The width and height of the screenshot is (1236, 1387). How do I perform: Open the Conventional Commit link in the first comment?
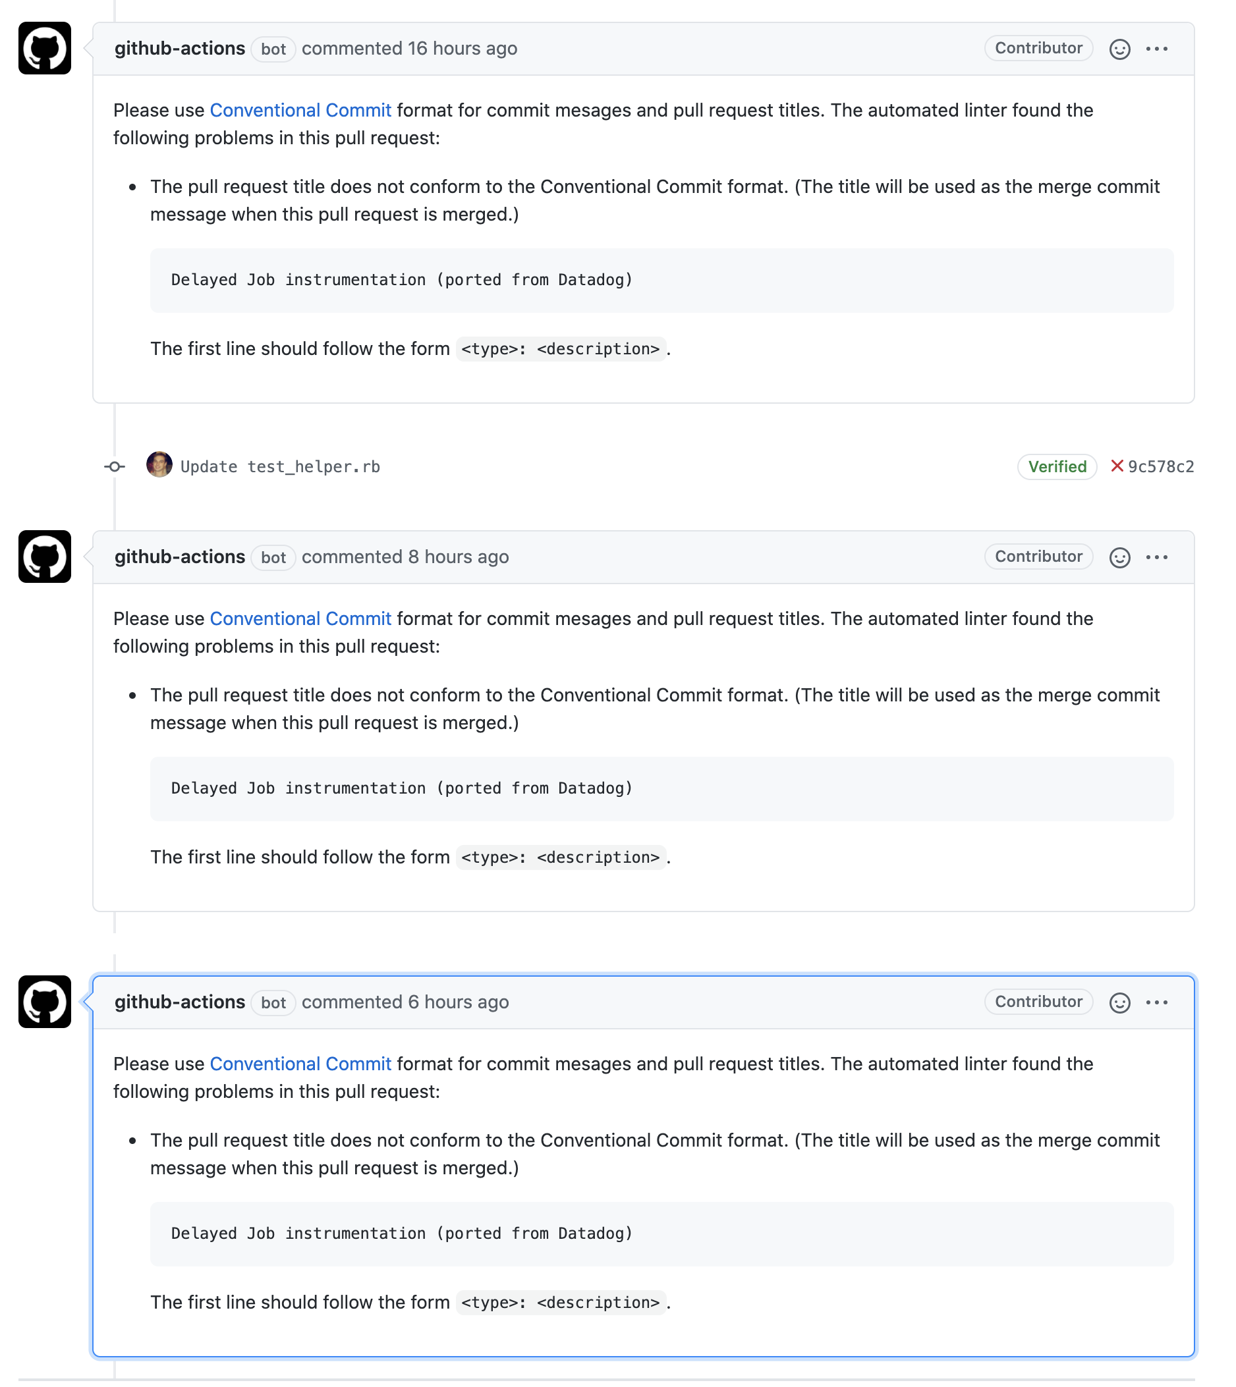(x=302, y=110)
